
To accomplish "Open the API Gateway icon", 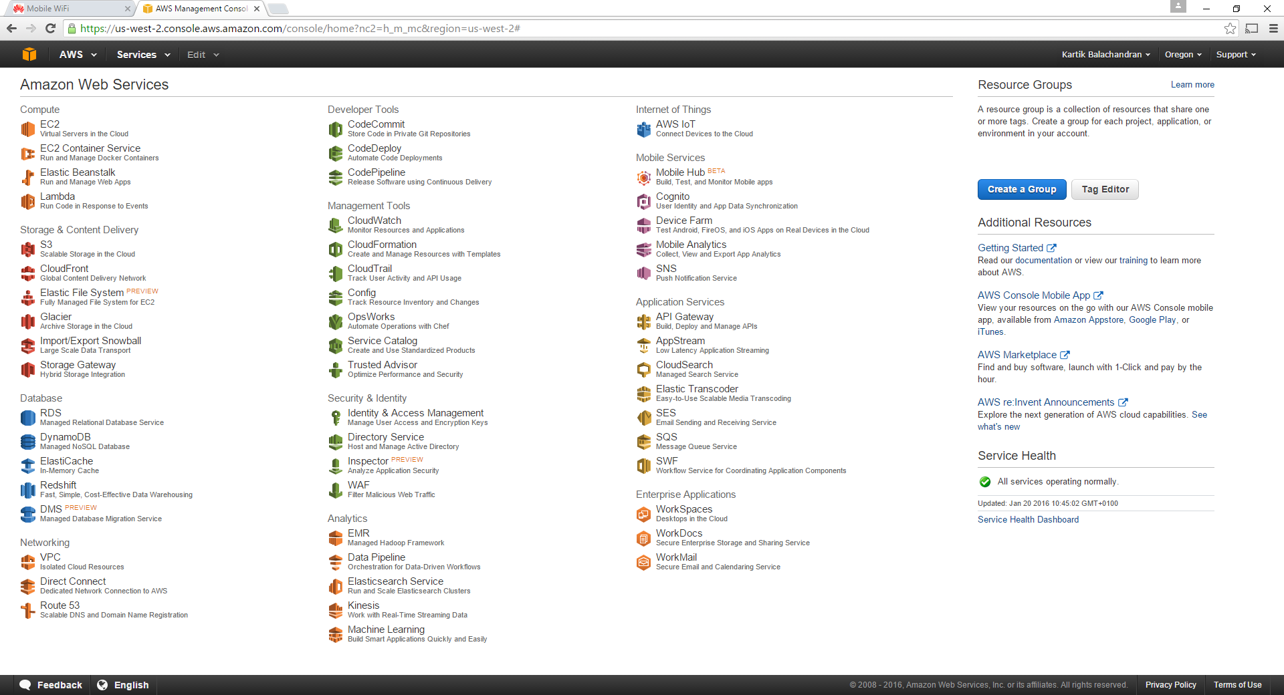I will pyautogui.click(x=644, y=321).
